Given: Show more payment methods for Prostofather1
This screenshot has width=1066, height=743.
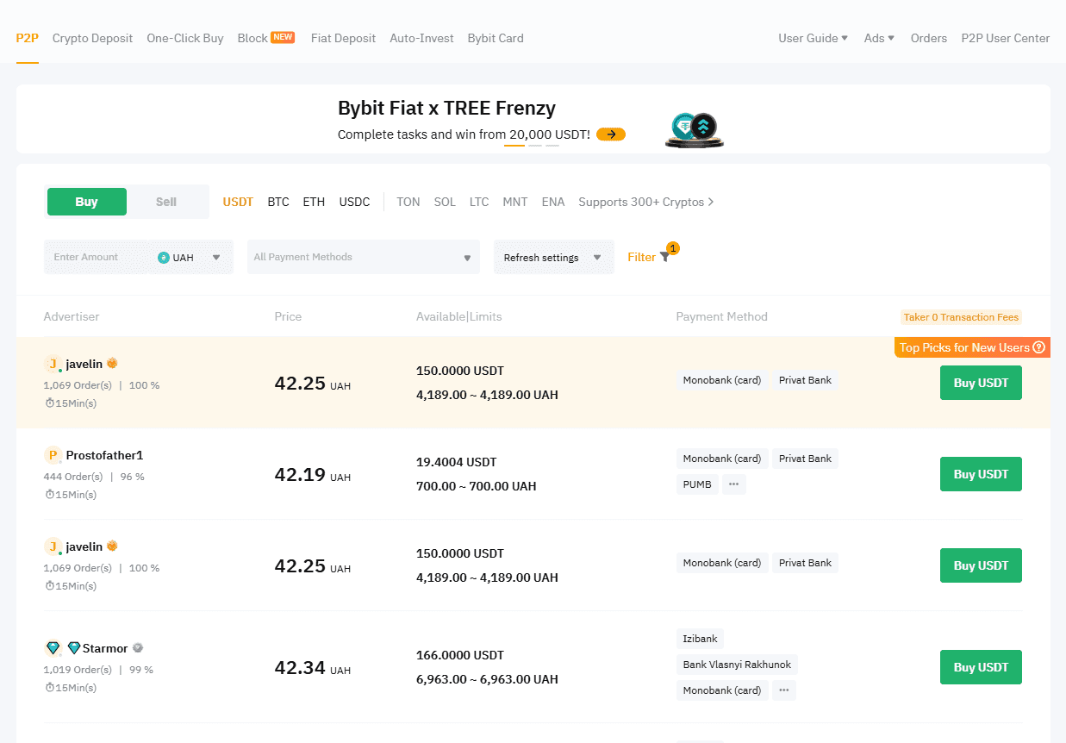Looking at the screenshot, I should pos(734,484).
